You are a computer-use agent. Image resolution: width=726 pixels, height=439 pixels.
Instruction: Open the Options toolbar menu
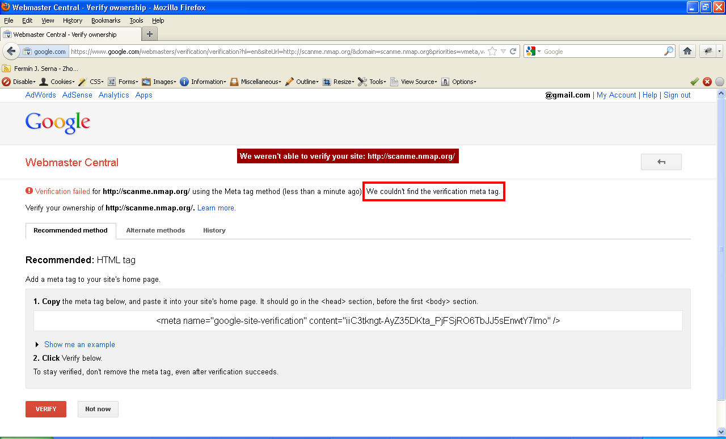pyautogui.click(x=459, y=82)
